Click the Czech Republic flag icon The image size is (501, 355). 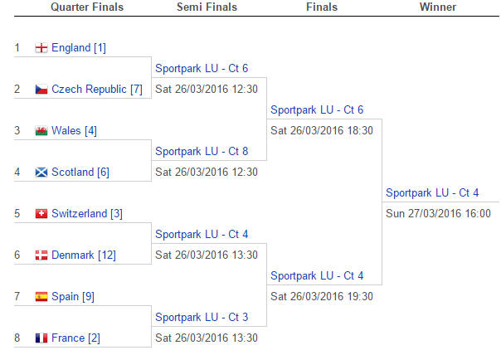(41, 90)
